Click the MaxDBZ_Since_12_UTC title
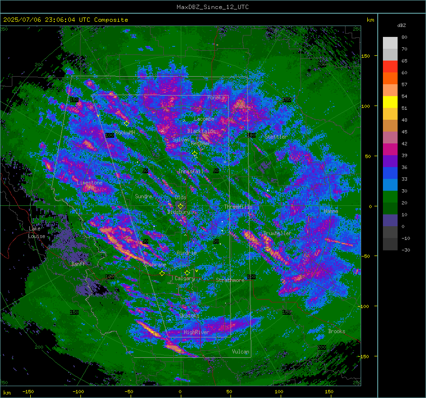The width and height of the screenshot is (426, 398). 213,7
